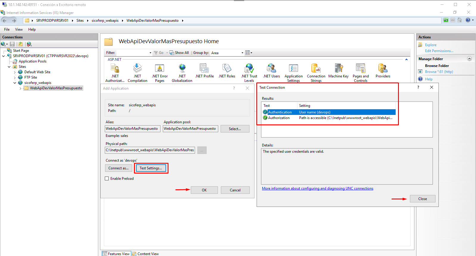Click the Test Settings button

pos(151,168)
